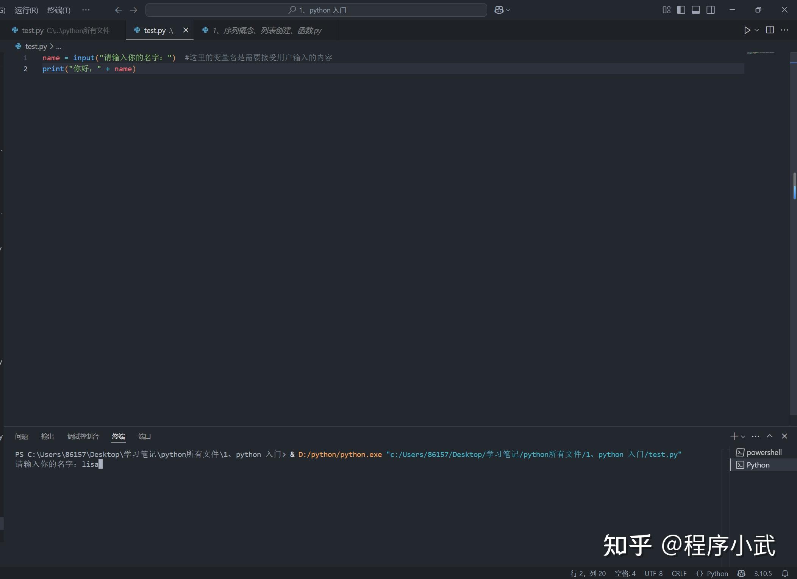The width and height of the screenshot is (797, 579).
Task: Open the 1、序列概念、列表创建、函数.py tab
Action: (x=265, y=30)
